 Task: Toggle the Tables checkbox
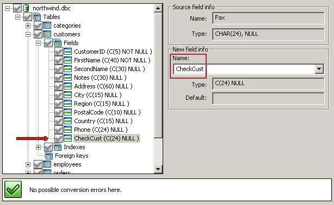tap(28, 17)
